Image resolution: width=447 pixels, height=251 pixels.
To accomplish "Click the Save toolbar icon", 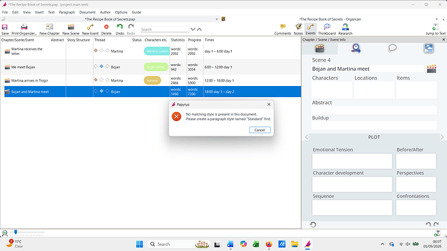I will [x=5, y=29].
